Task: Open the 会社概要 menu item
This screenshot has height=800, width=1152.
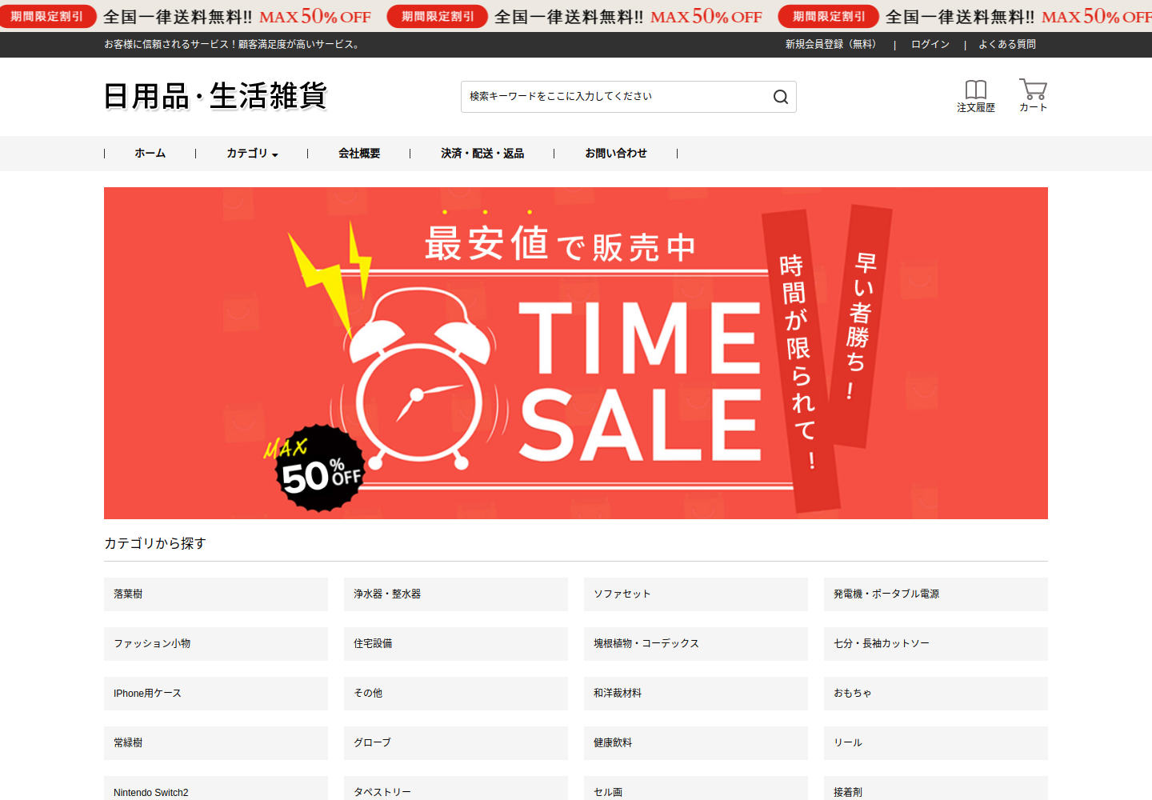Action: pyautogui.click(x=359, y=154)
